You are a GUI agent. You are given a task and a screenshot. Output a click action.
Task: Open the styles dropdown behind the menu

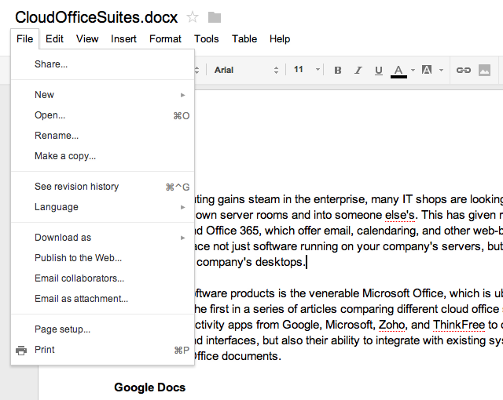coord(197,70)
